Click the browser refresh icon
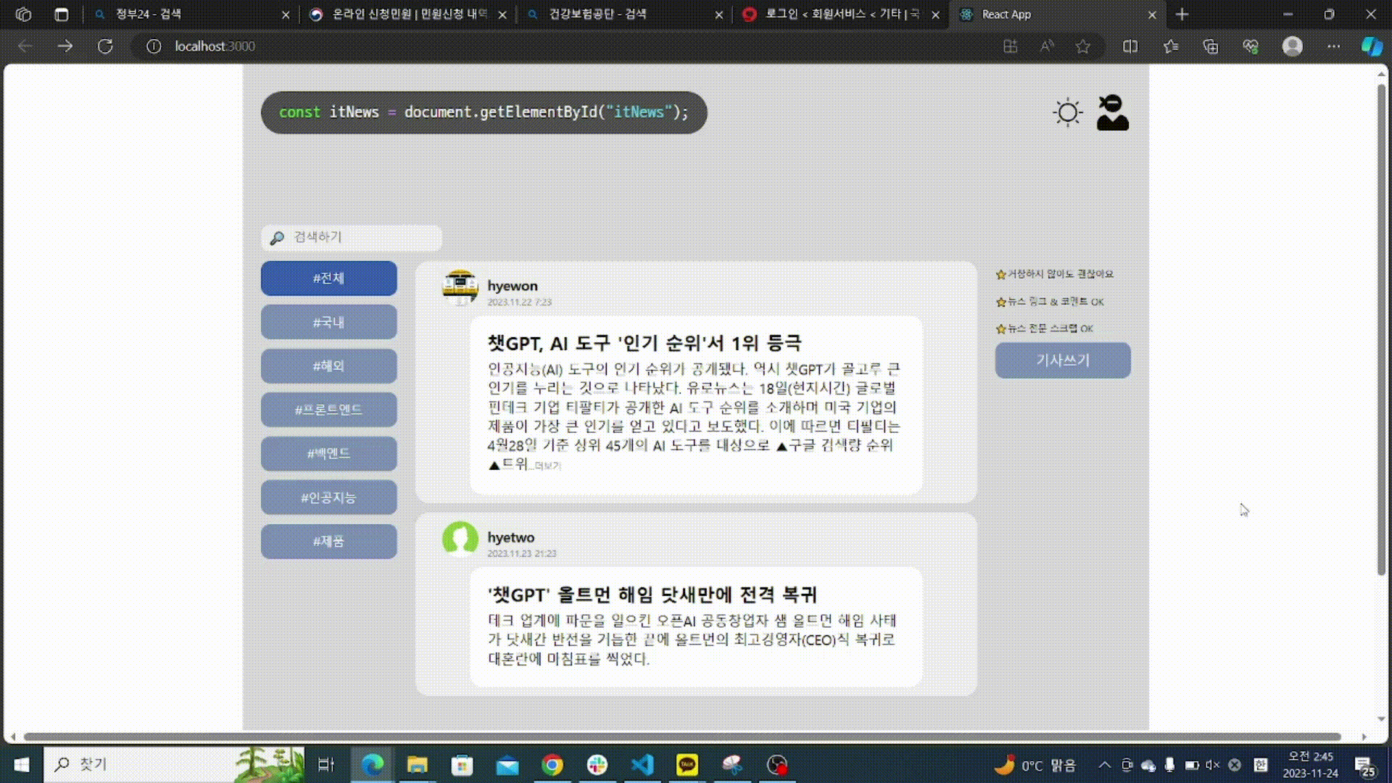 click(105, 46)
